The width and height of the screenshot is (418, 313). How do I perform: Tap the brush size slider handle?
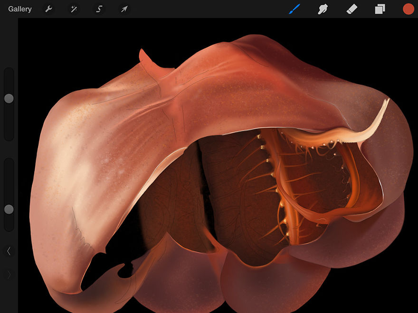click(x=9, y=98)
